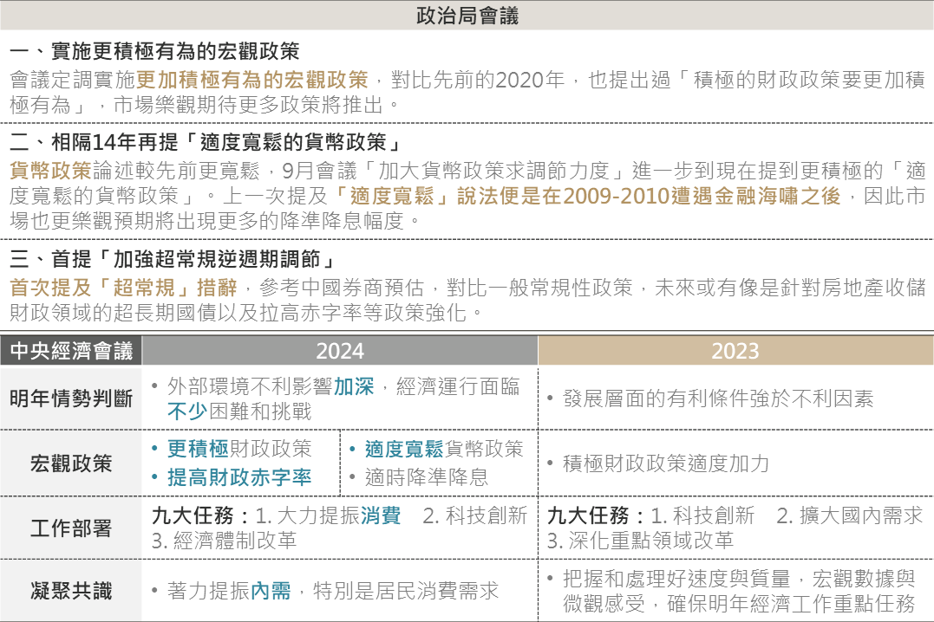This screenshot has height=622, width=934.
Task: Select the 明年情勢判斷 row label
Action: coord(71,398)
